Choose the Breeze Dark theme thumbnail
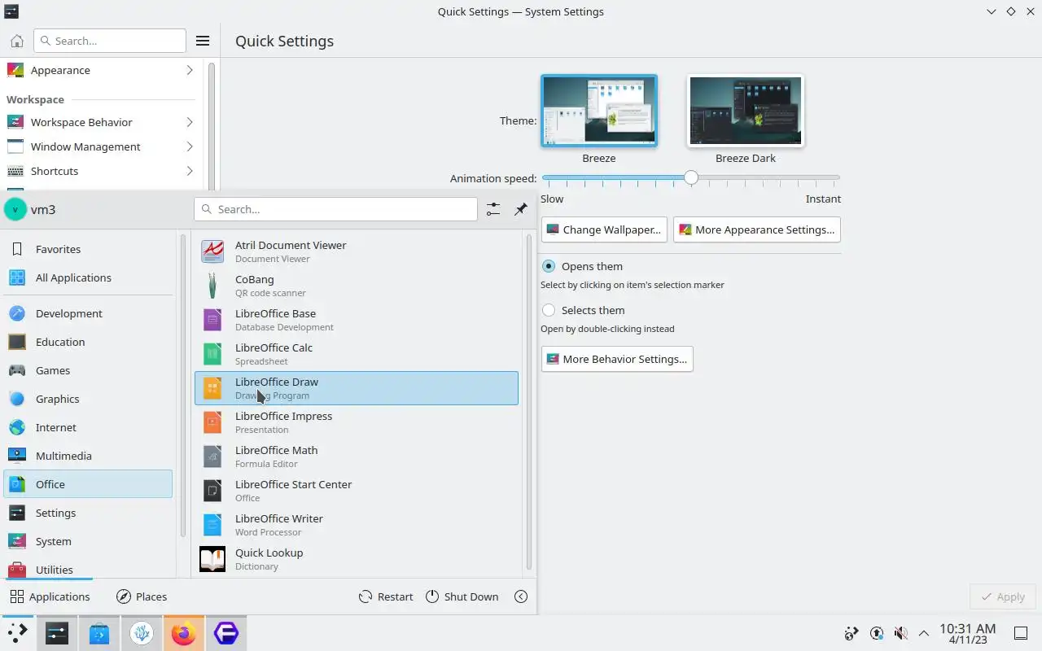 click(x=746, y=111)
